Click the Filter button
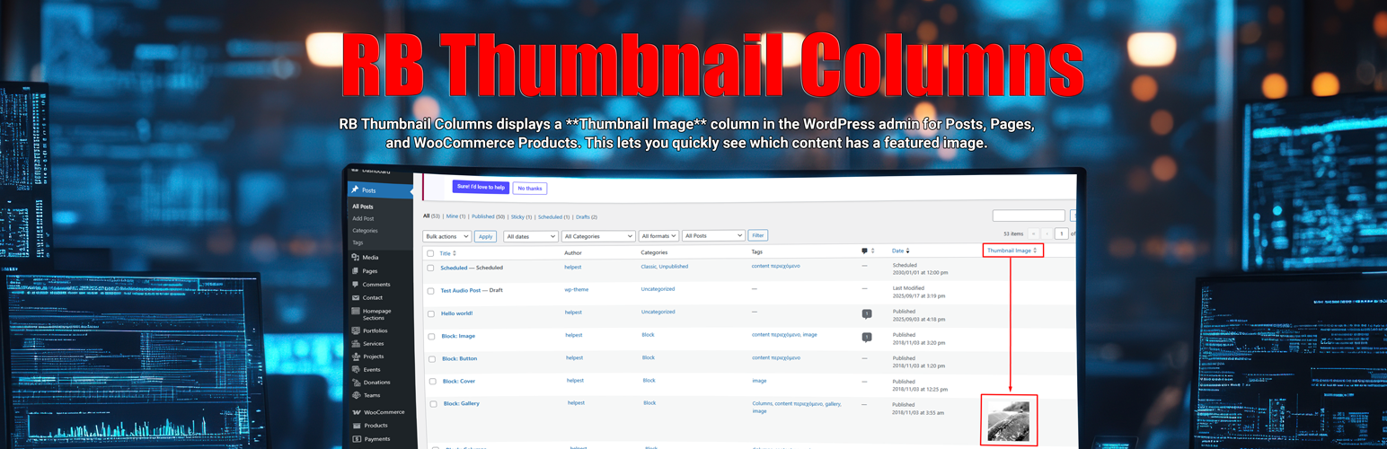The image size is (1387, 449). pos(758,235)
